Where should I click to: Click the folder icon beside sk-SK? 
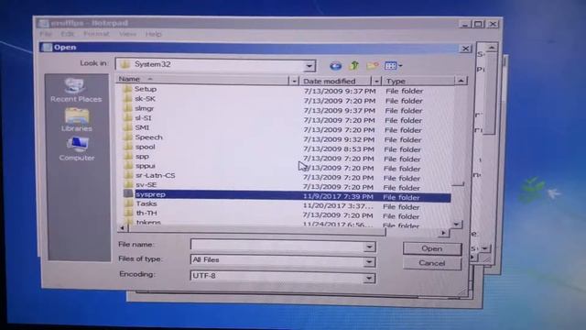coord(127,98)
